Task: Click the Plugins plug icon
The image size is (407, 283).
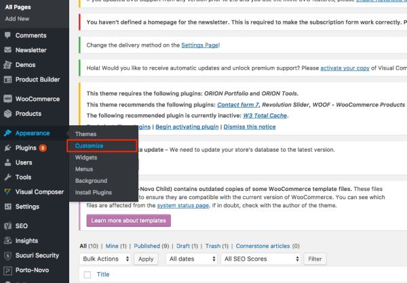Action: 7,148
